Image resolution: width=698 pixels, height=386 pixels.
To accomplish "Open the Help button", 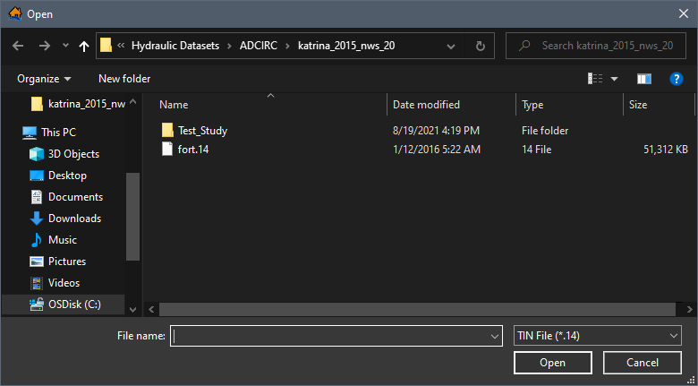I will pos(677,79).
